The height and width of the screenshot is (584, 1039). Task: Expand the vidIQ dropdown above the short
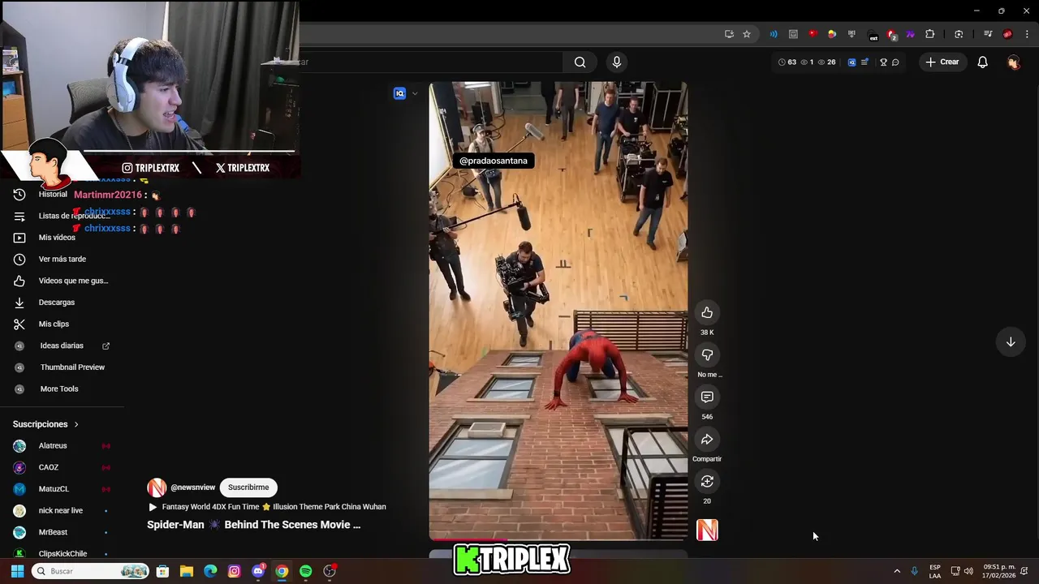tap(415, 93)
